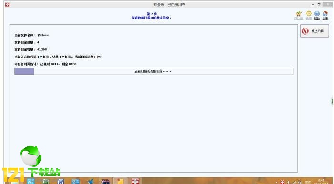The height and width of the screenshot is (184, 334).
Task: Click the current file name text $Volume
Action: [43, 35]
